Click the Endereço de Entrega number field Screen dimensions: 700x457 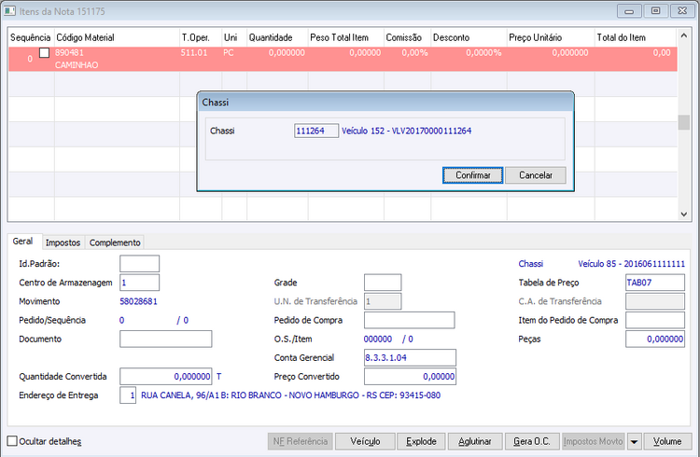[x=128, y=395]
